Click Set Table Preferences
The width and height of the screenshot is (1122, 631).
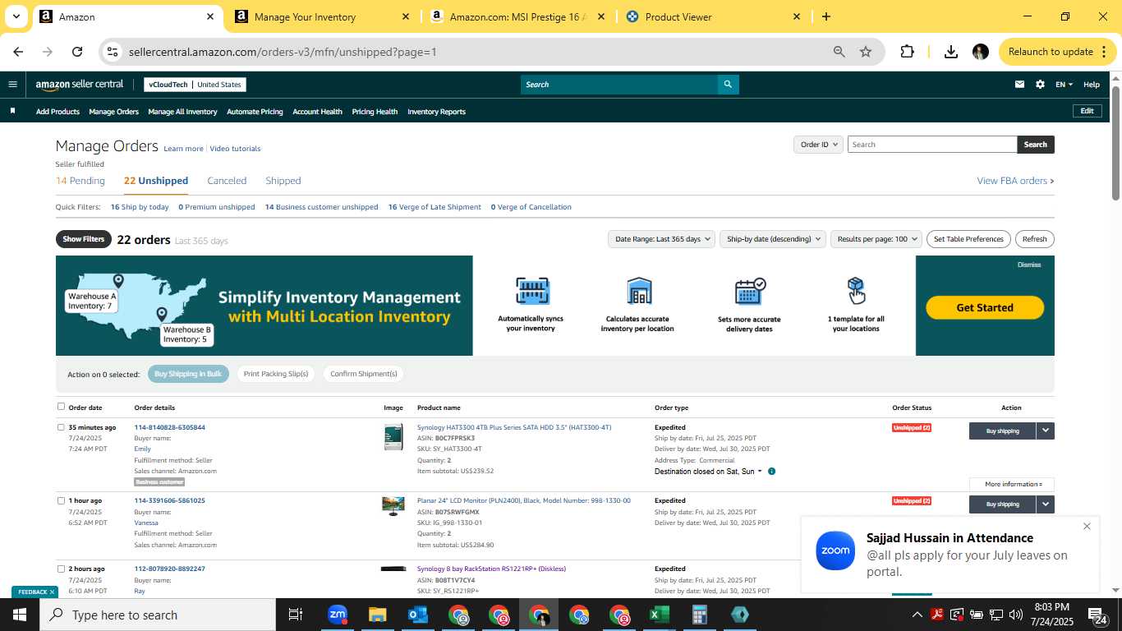point(968,239)
